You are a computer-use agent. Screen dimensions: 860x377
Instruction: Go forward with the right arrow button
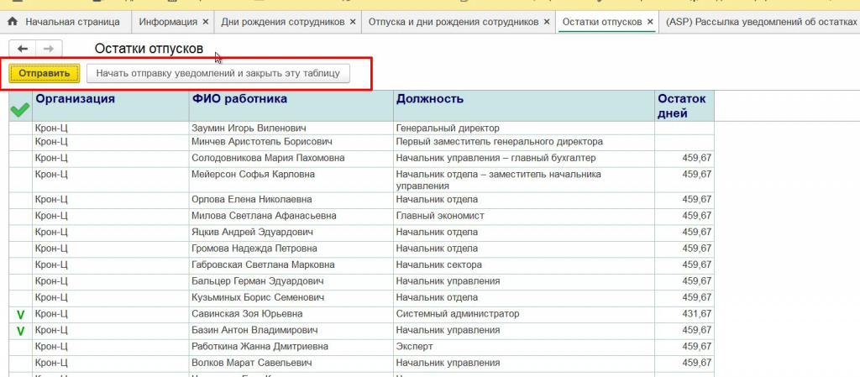pos(49,49)
